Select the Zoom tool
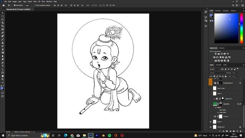 point(3,79)
